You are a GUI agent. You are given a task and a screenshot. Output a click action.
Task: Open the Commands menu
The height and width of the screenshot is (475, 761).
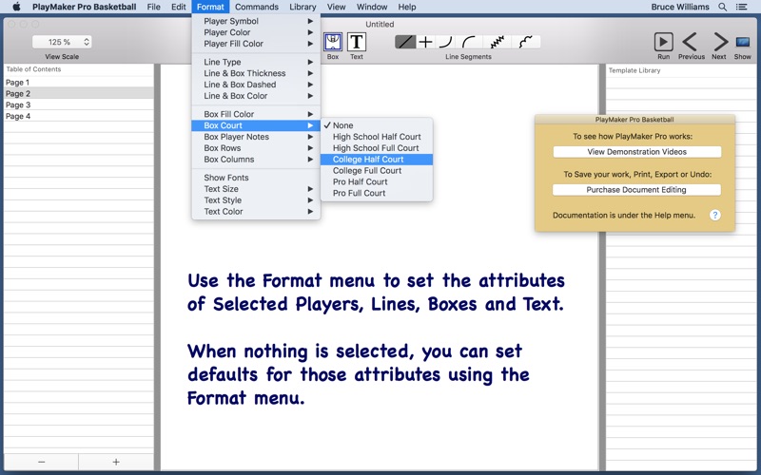coord(257,7)
